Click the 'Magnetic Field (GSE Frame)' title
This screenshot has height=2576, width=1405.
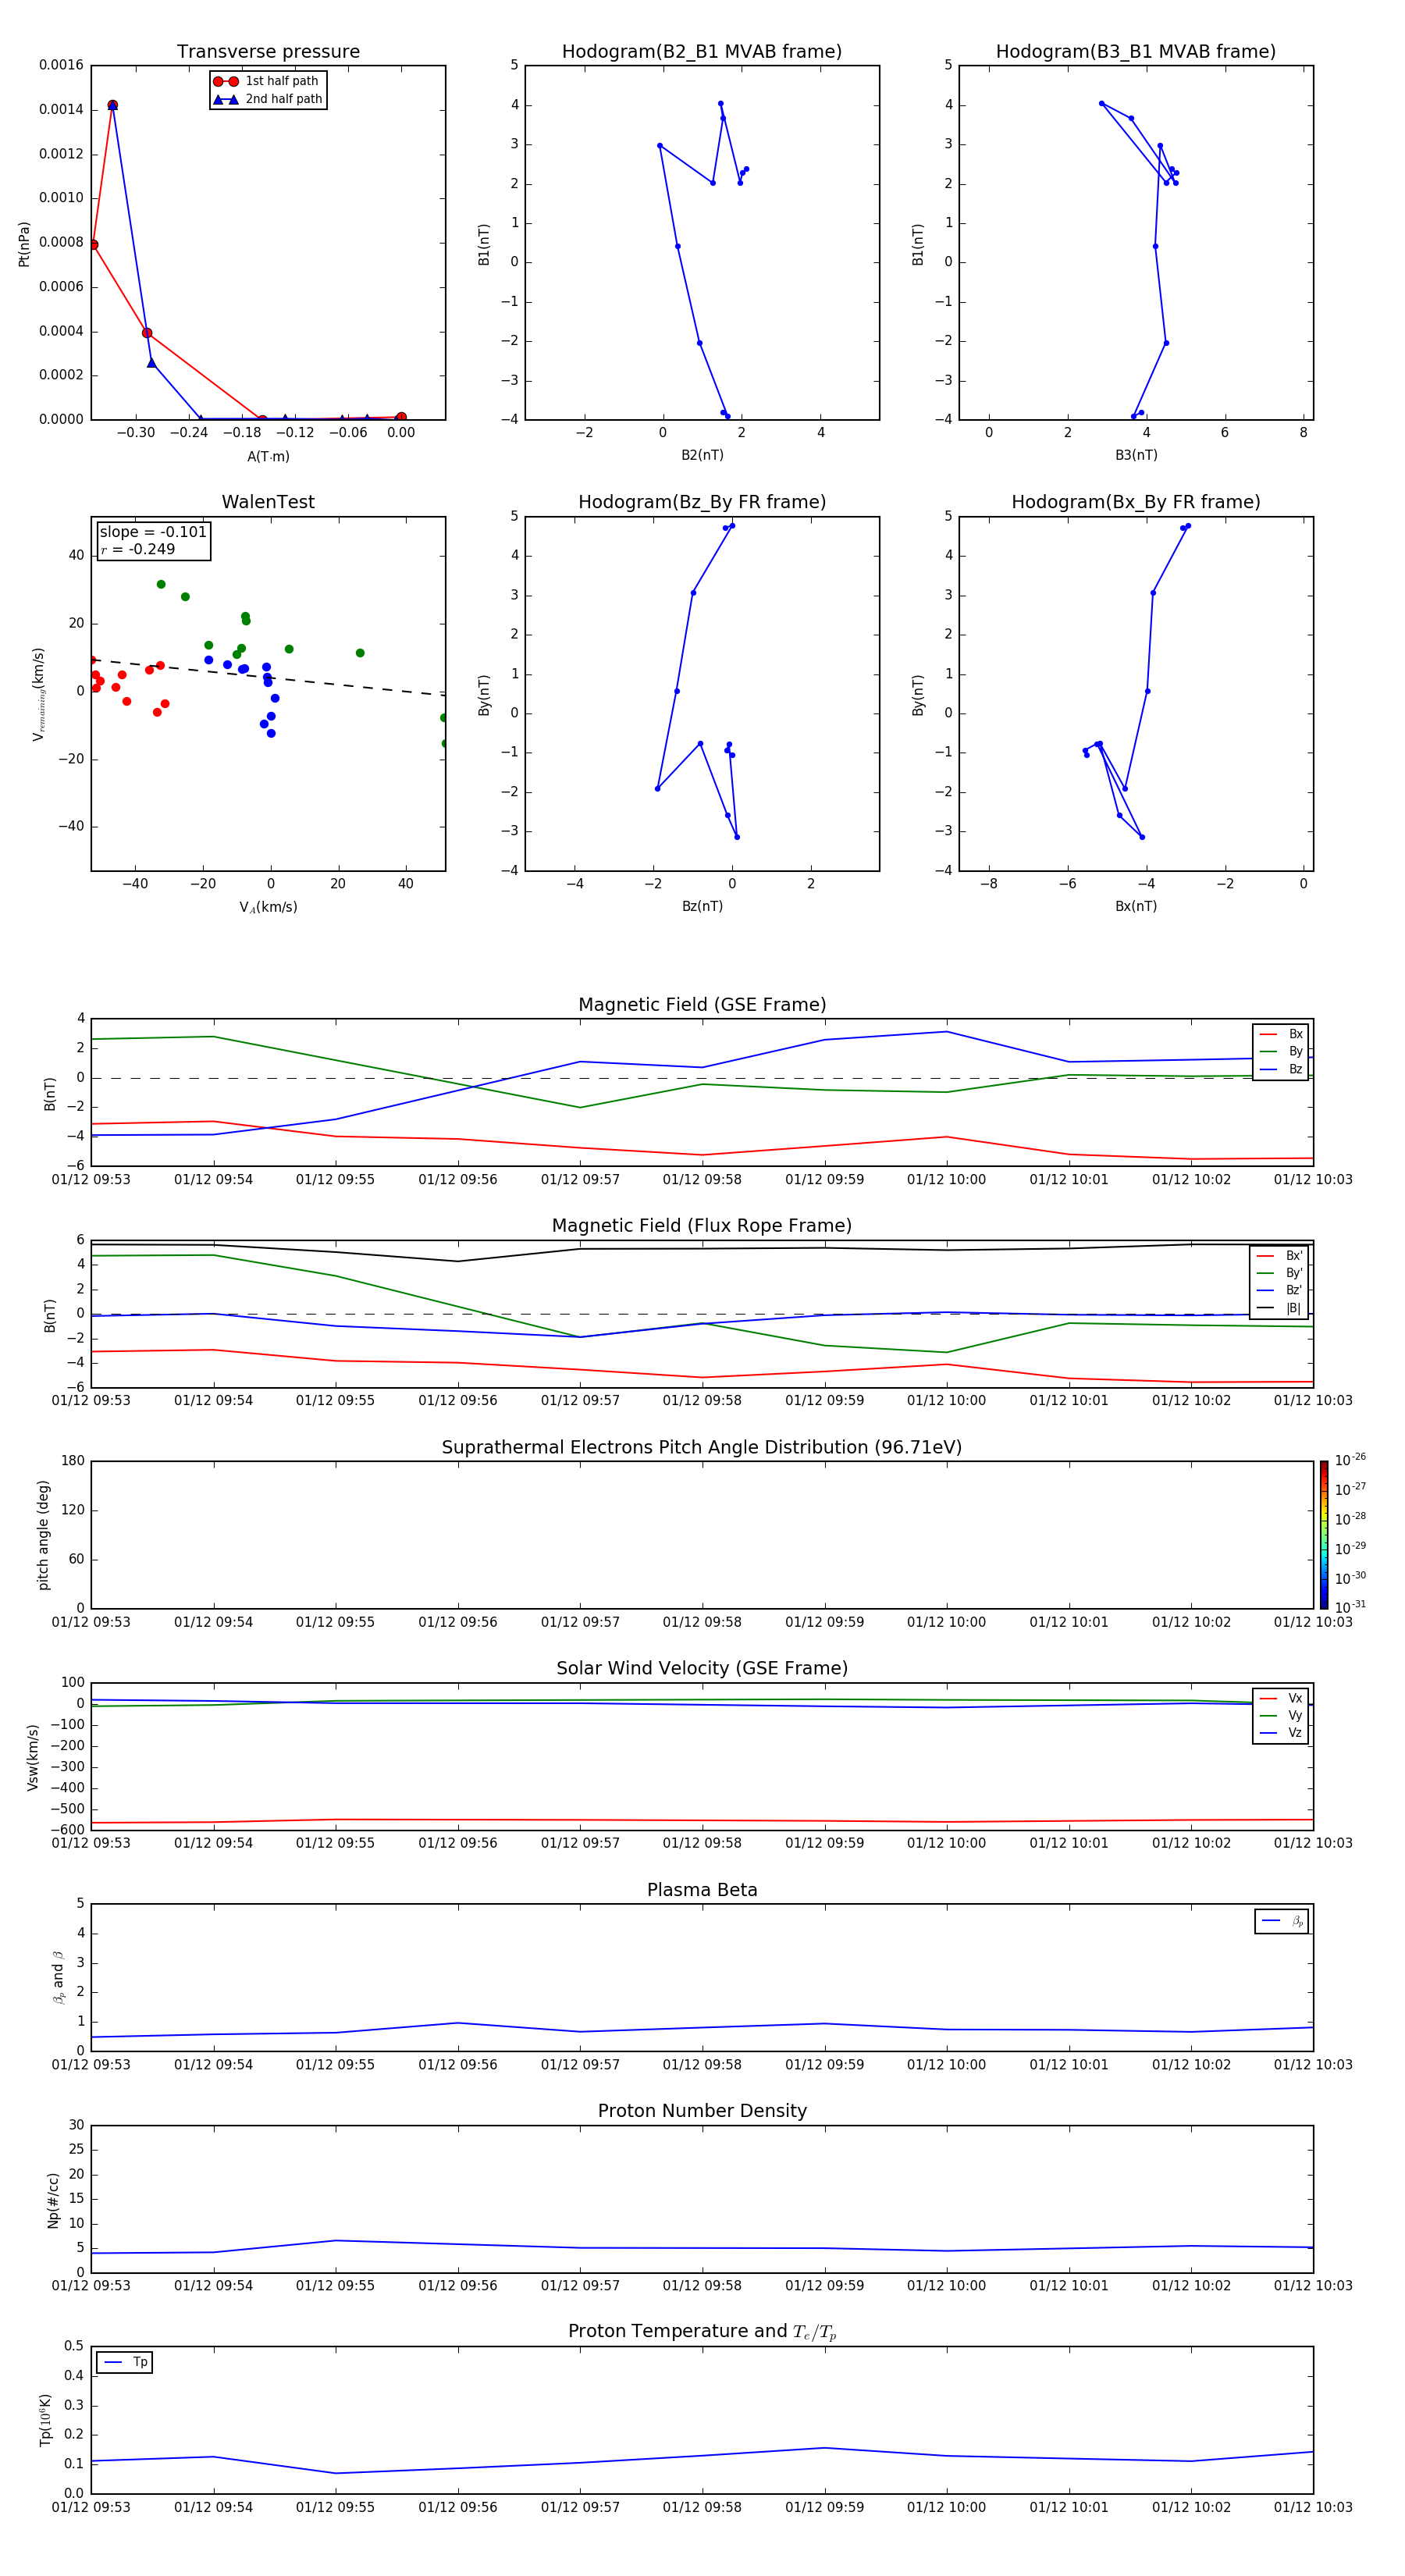coord(702,1005)
